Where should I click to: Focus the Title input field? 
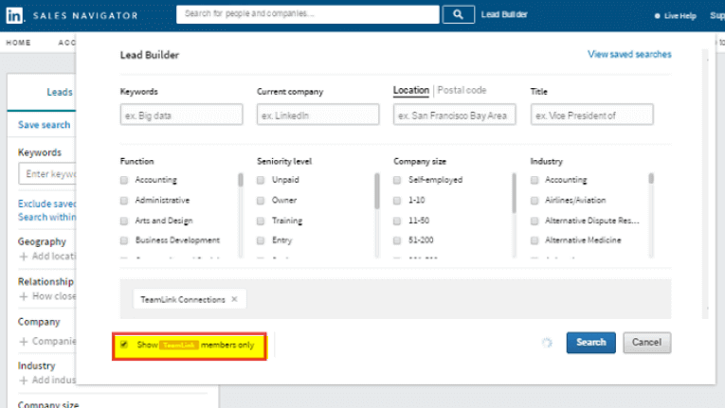591,115
